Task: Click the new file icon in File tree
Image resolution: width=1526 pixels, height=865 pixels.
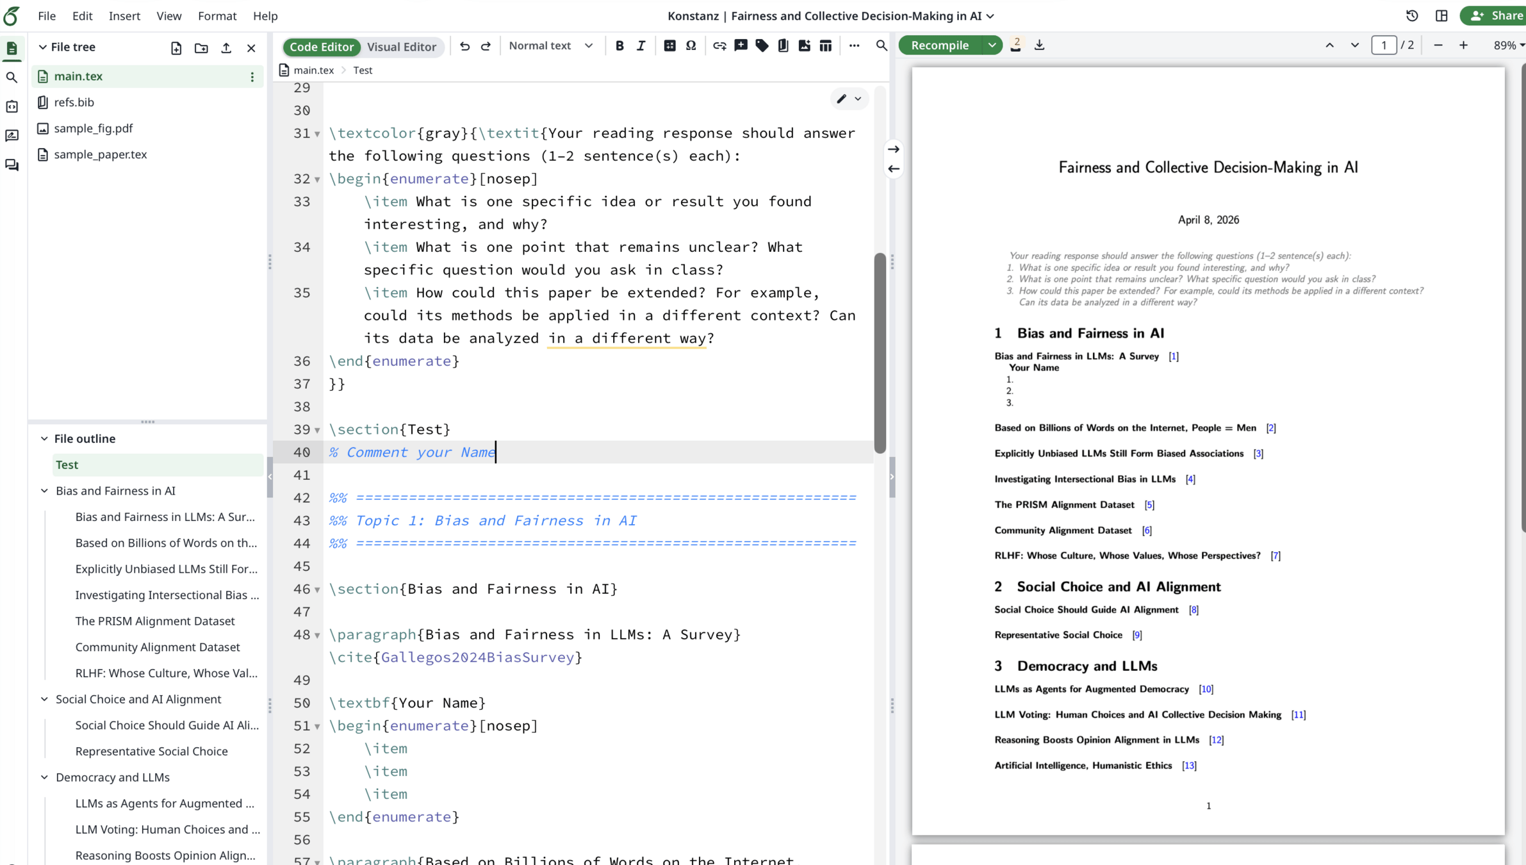Action: pos(176,48)
